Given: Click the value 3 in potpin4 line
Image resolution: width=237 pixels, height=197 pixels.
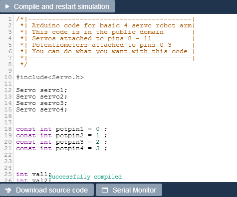Looking at the screenshot, I should coord(98,148).
